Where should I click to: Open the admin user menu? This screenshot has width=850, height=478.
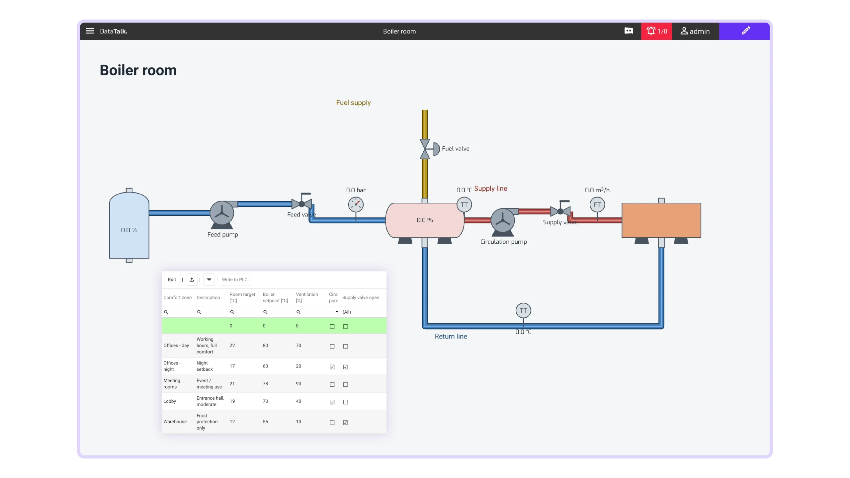695,31
